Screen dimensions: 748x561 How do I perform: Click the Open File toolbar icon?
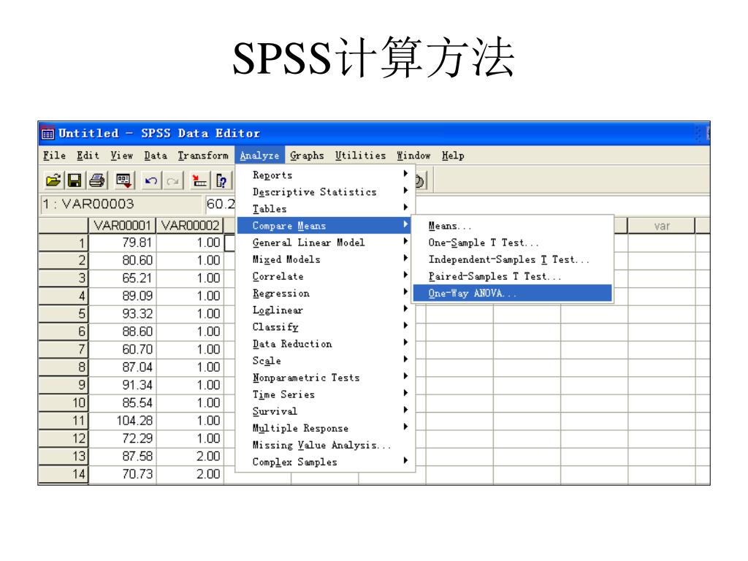coord(53,181)
